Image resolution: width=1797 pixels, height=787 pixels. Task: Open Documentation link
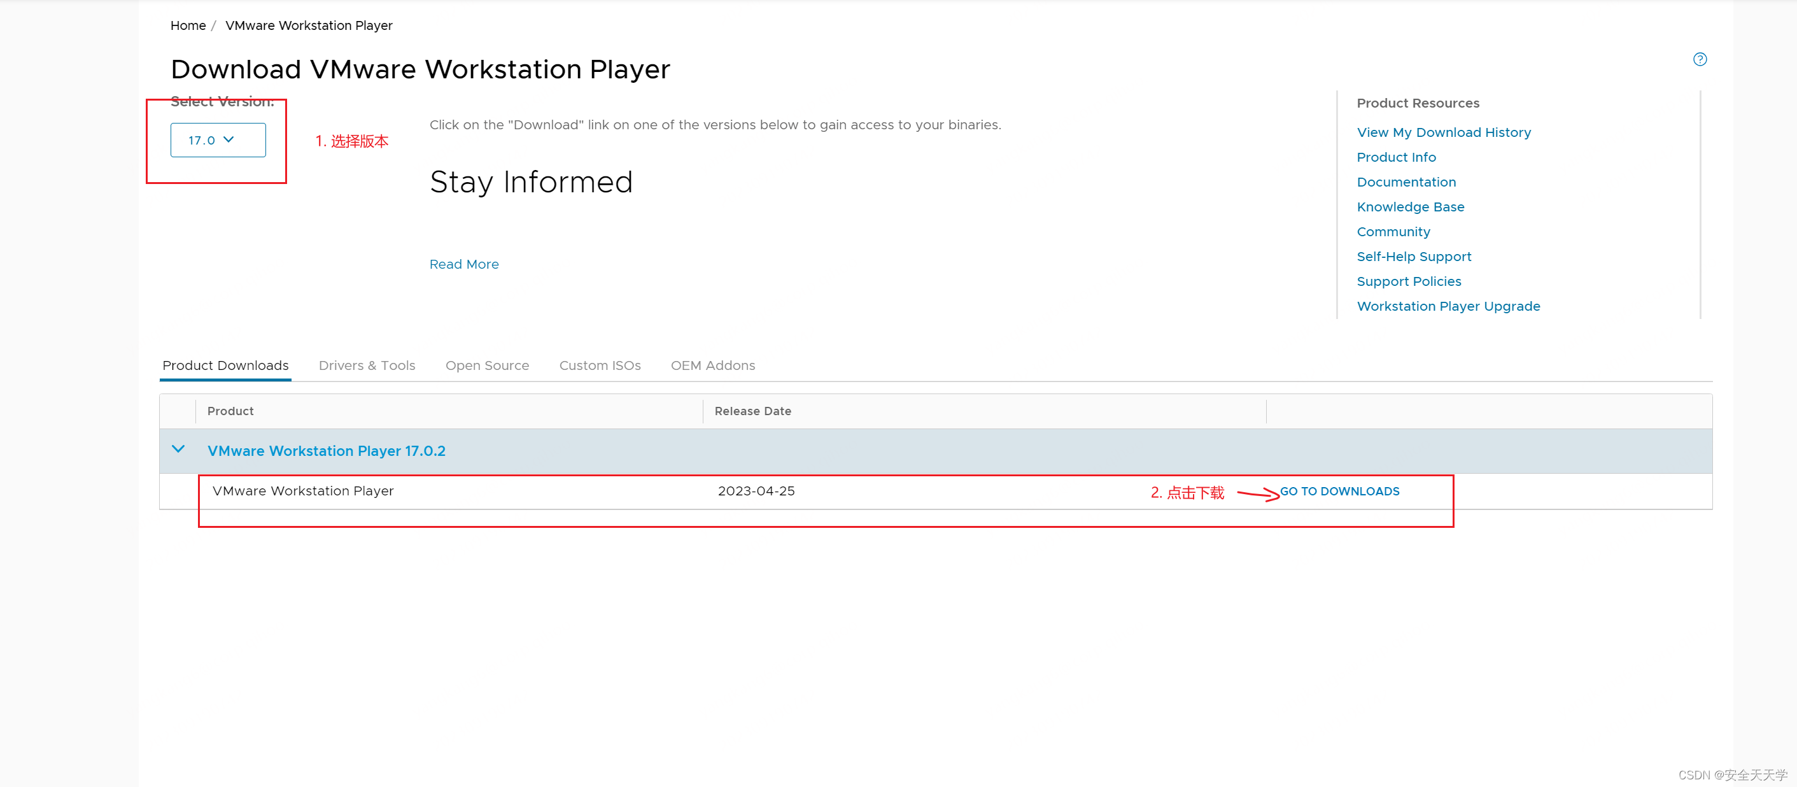1406,182
